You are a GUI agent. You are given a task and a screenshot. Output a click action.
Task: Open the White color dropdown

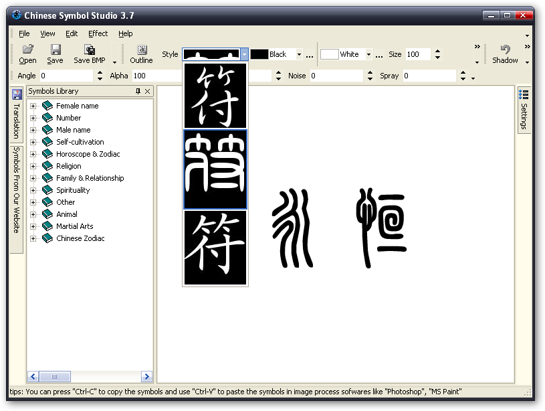(x=368, y=54)
